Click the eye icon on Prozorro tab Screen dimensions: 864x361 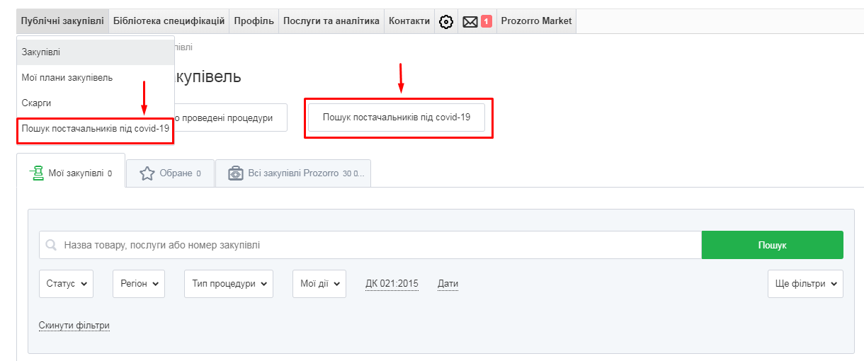(236, 173)
